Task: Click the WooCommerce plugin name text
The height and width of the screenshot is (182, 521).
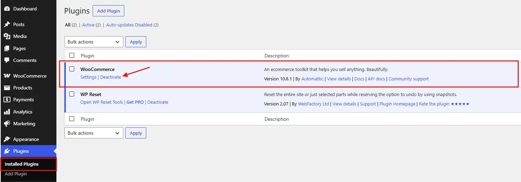Action: click(x=98, y=69)
